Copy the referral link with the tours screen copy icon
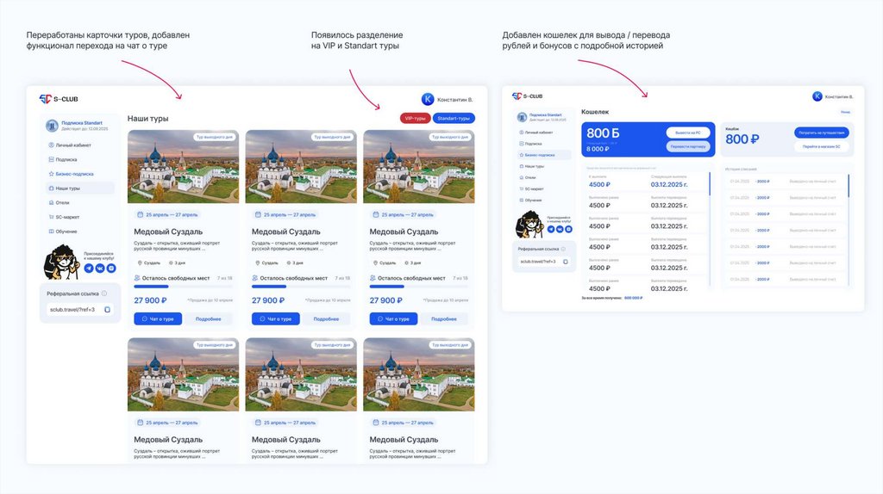Screen dimensions: 883x494 (108, 310)
